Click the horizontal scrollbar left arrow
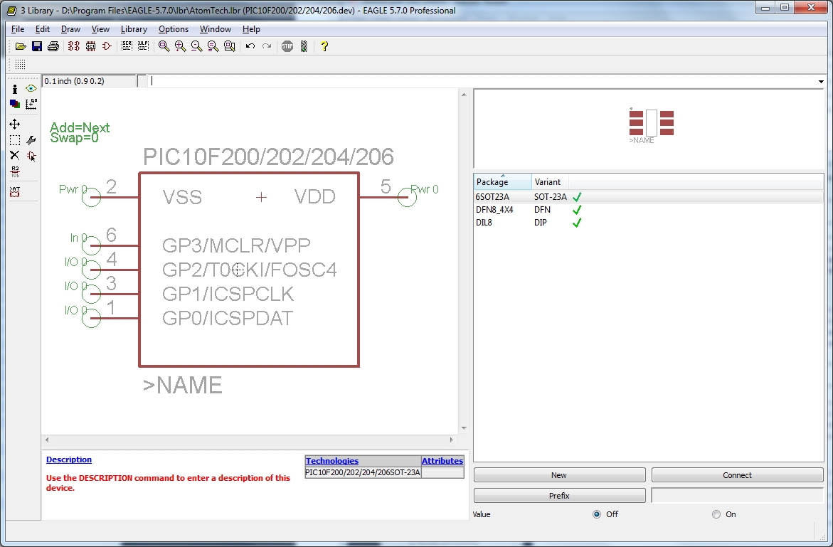The height and width of the screenshot is (547, 833). click(x=47, y=440)
